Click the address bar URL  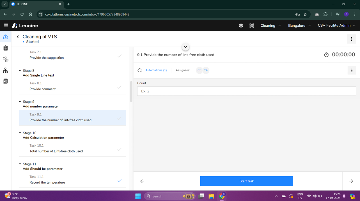click(87, 14)
